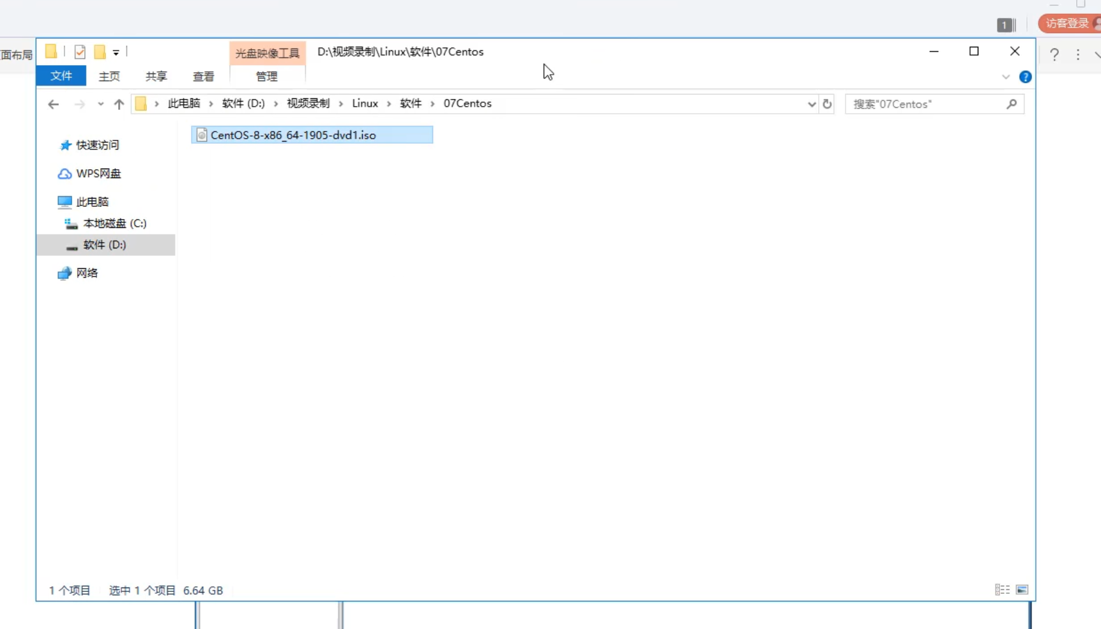Click Linux in the address breadcrumb
1101x629 pixels.
click(x=365, y=103)
